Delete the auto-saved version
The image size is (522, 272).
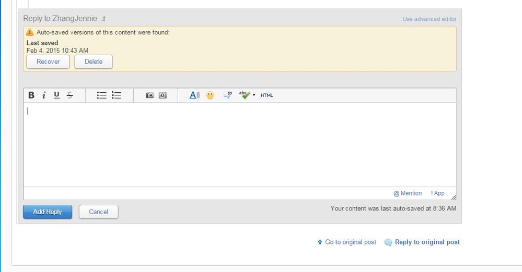click(x=94, y=61)
